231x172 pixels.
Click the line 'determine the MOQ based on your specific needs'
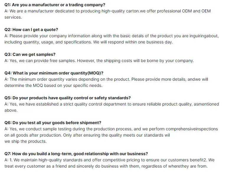[53, 85]
